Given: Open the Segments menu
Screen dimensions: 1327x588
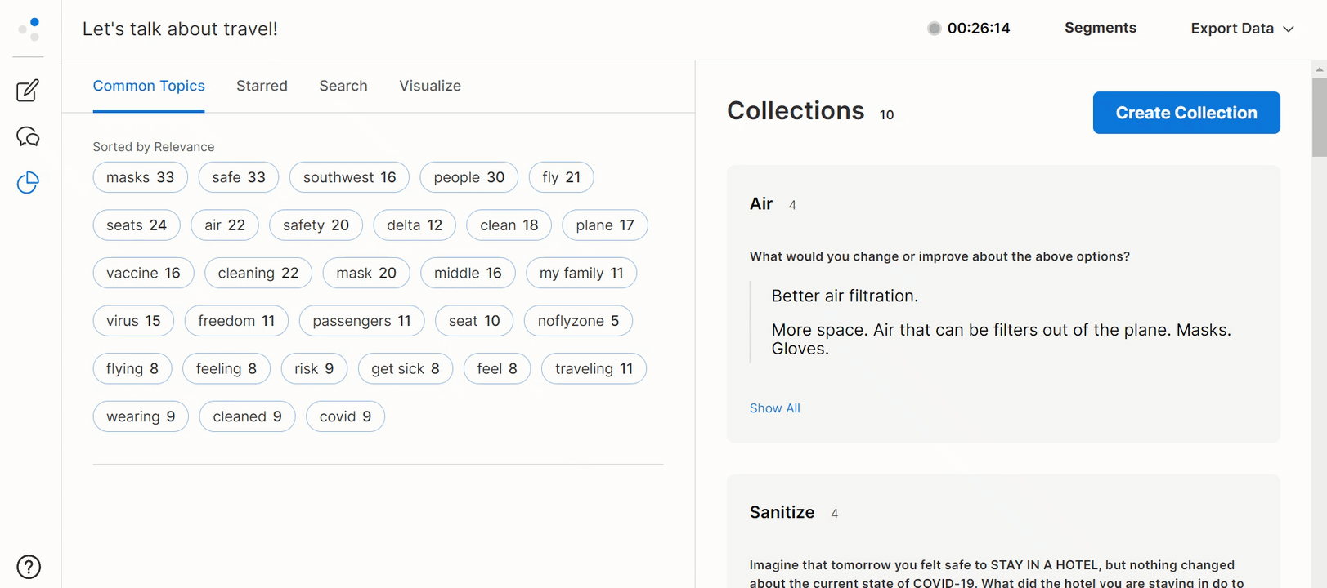Looking at the screenshot, I should (x=1100, y=28).
